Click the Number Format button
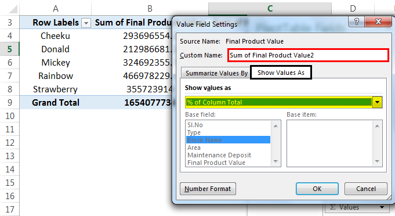This screenshot has width=395, height=216. point(208,189)
